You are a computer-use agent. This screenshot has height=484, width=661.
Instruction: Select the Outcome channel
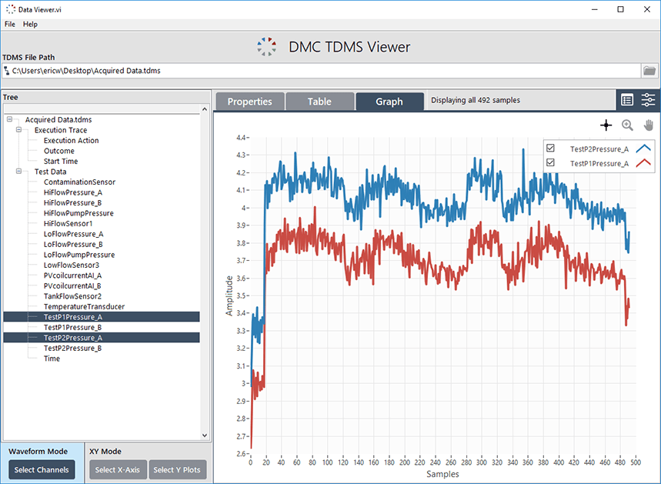tap(59, 151)
